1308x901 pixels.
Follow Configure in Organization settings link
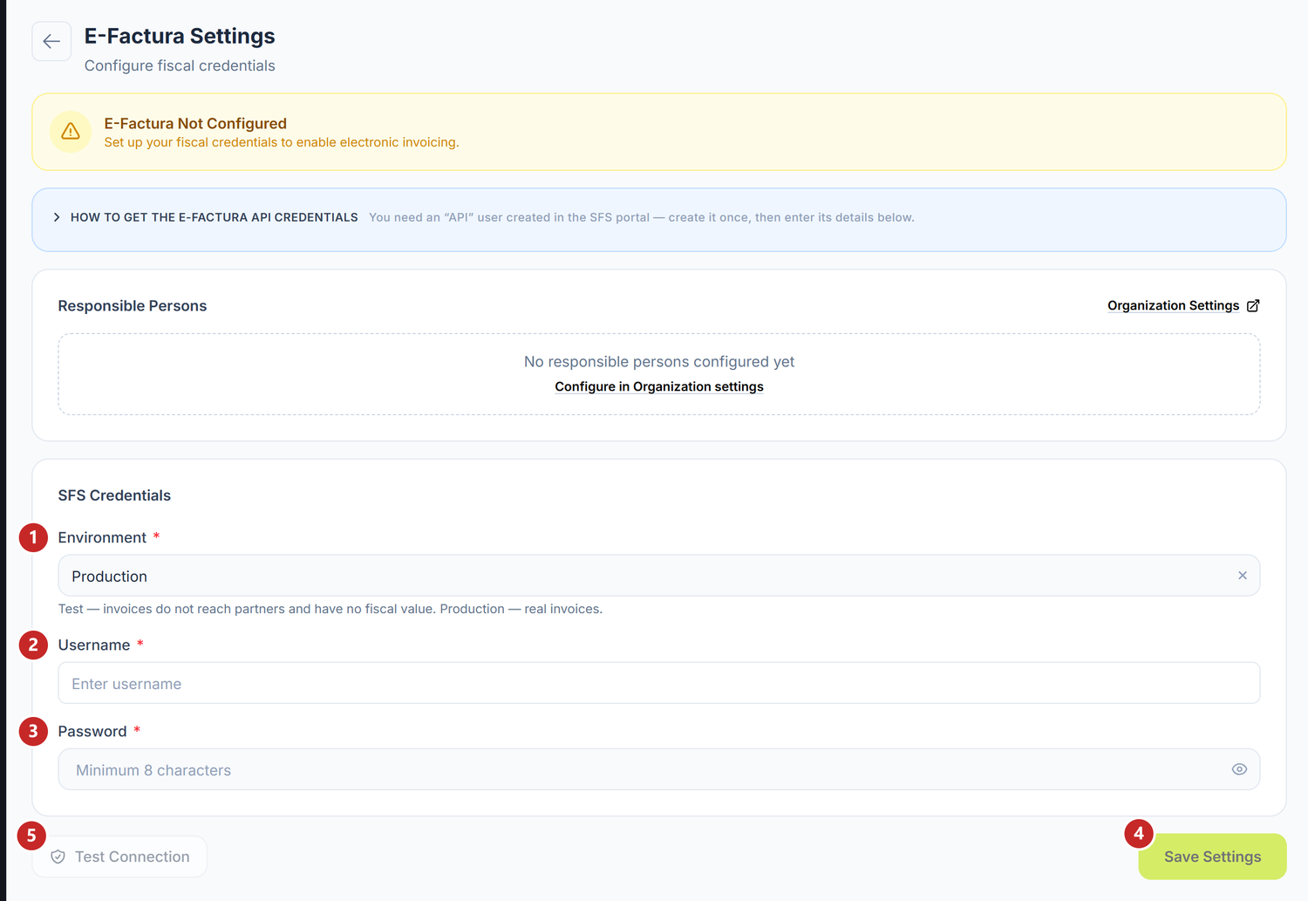(x=659, y=386)
